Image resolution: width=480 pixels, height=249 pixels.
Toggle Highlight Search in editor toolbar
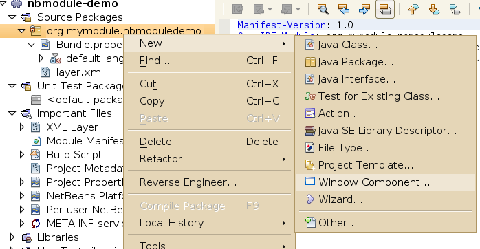click(x=385, y=9)
